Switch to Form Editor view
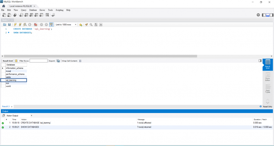274x146 pixels. (x=268, y=77)
